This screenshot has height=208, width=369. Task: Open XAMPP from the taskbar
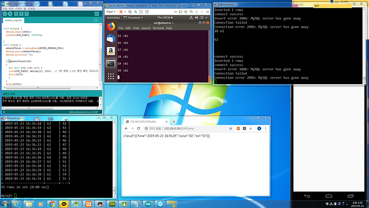pyautogui.click(x=88, y=204)
